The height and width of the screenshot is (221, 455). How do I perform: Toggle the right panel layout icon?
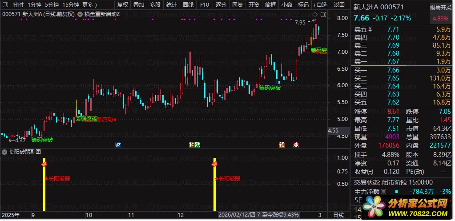pyautogui.click(x=323, y=14)
